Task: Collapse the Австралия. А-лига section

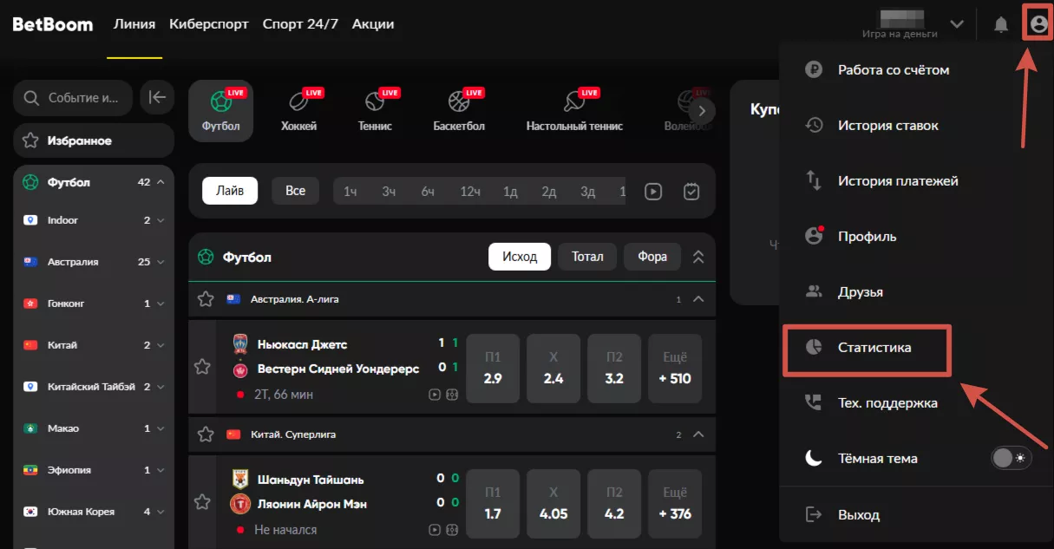Action: click(698, 299)
